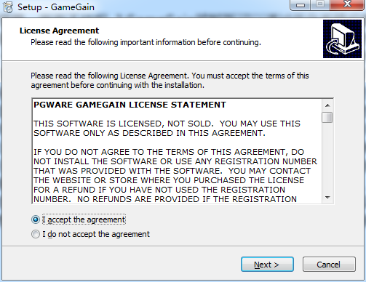The image size is (366, 282).
Task: Click the 'THIS SOFTWARE IS LICENSED' paragraph
Action: pos(167,129)
